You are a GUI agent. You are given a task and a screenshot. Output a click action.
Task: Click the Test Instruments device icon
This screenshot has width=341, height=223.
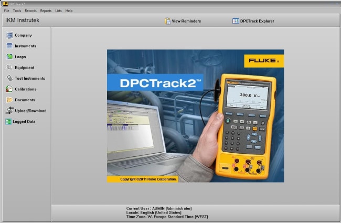coord(9,78)
